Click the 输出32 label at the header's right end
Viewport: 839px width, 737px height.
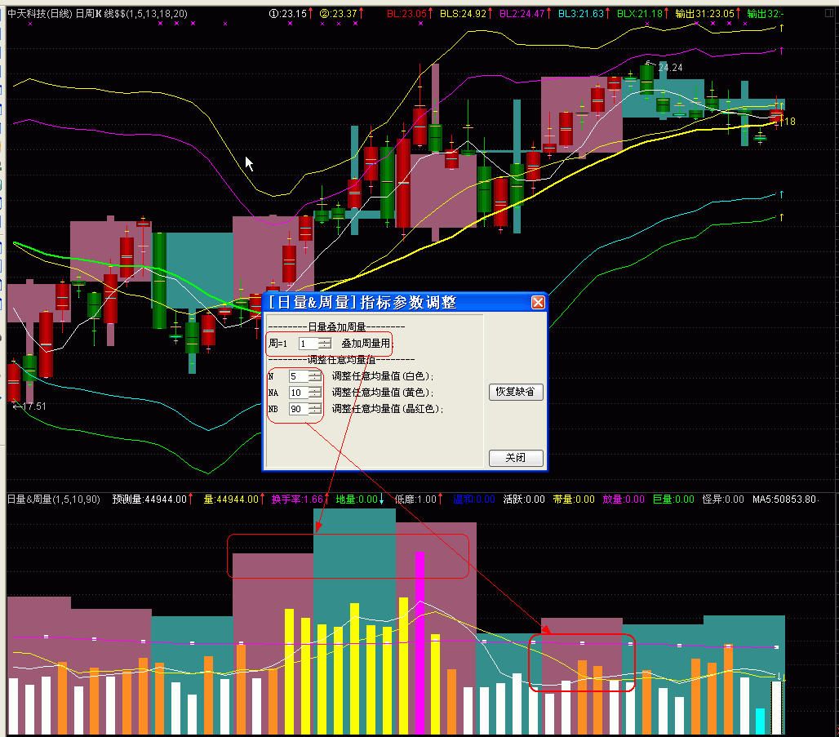[x=766, y=13]
